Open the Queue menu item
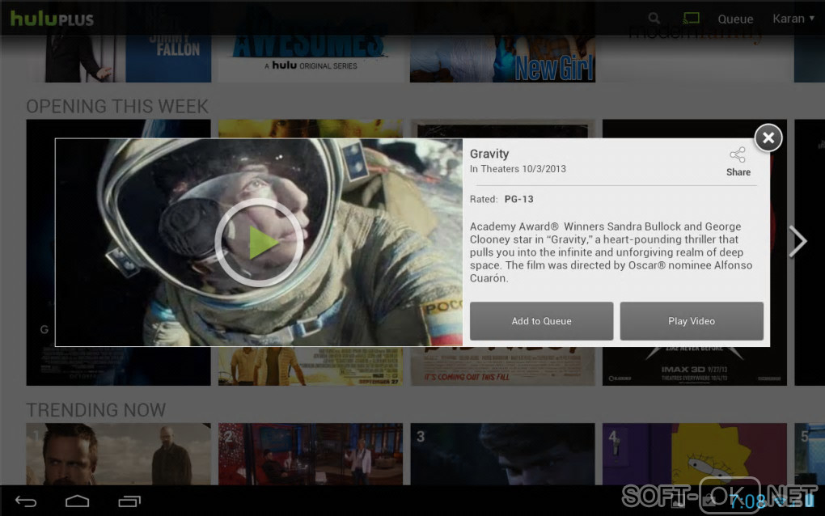 coord(735,19)
